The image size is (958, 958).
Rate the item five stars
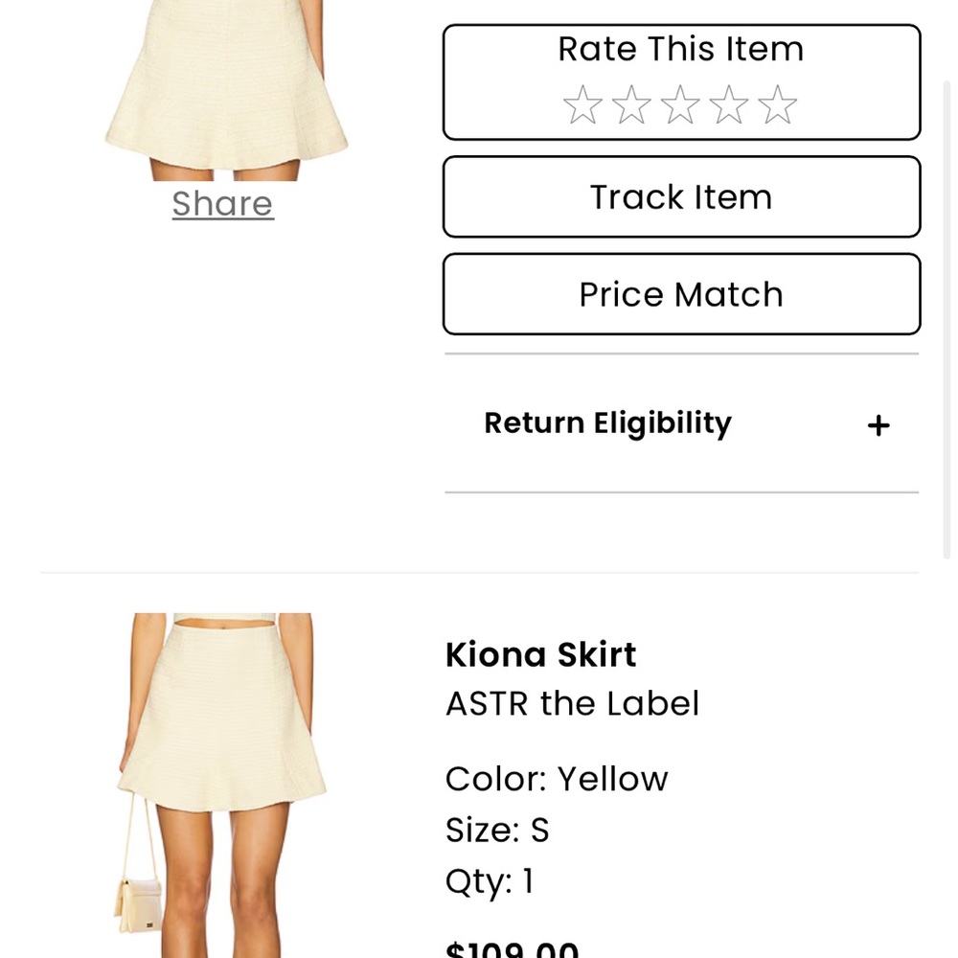coord(778,103)
